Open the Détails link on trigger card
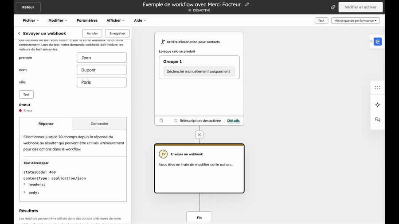399x224 pixels. coord(233,121)
